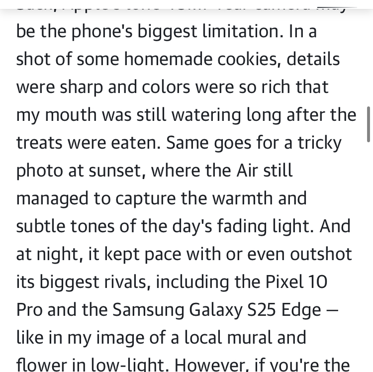
Task: Click the "Pixel 10" text
Action: tap(296, 282)
